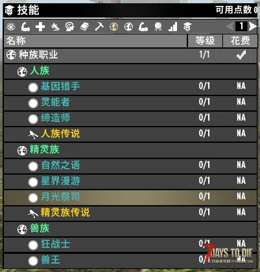Open the book category icon
Image resolution: width=260 pixels, height=272 pixels.
point(84,27)
